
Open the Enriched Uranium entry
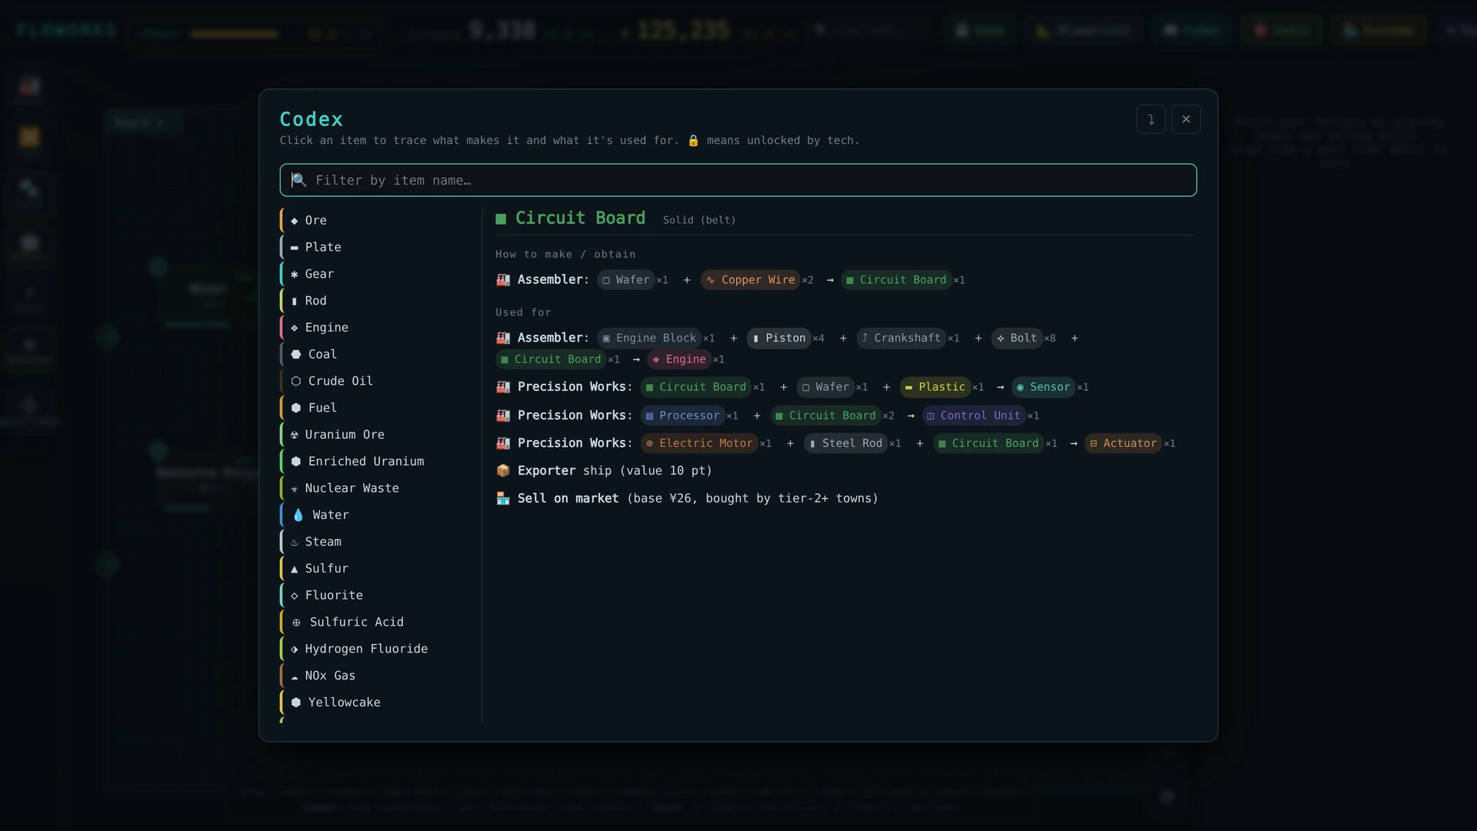point(380,461)
